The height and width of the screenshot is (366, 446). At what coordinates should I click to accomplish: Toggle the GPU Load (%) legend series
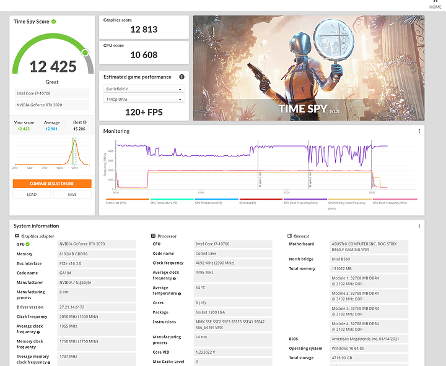click(261, 201)
